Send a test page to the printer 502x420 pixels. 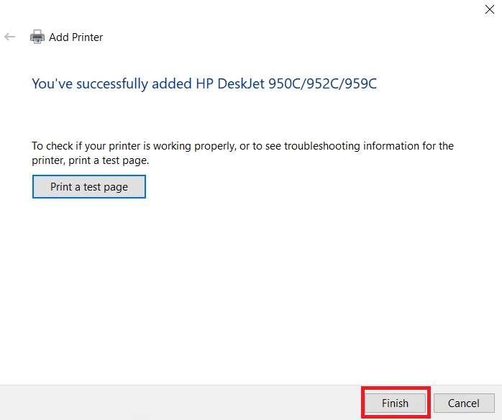89,187
